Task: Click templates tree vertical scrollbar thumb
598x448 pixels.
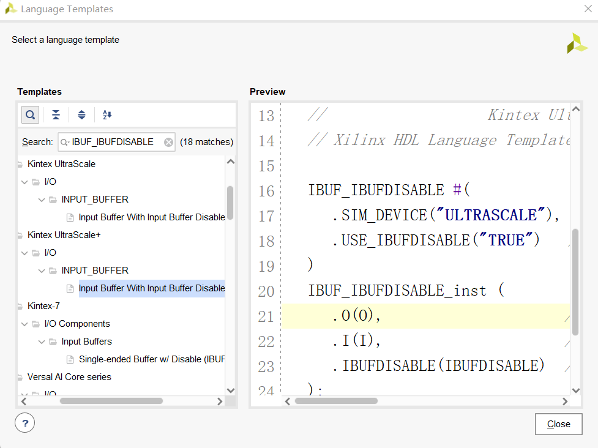Action: [230, 203]
